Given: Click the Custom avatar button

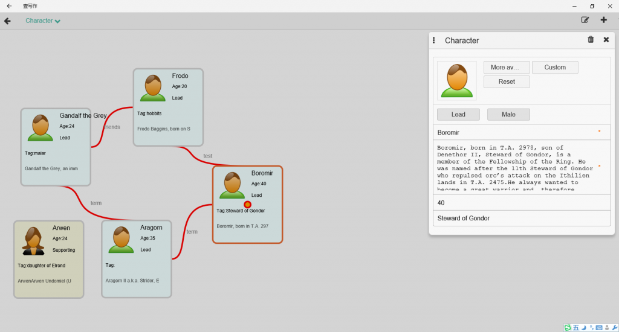Looking at the screenshot, I should point(555,68).
